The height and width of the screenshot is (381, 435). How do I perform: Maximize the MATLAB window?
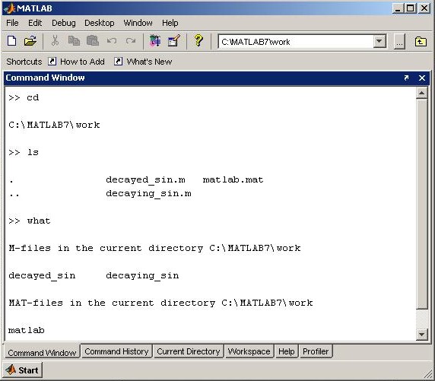pyautogui.click(x=411, y=8)
